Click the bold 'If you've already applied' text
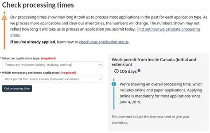Image resolution: width=210 pixels, height=133 pixels. [x=32, y=42]
